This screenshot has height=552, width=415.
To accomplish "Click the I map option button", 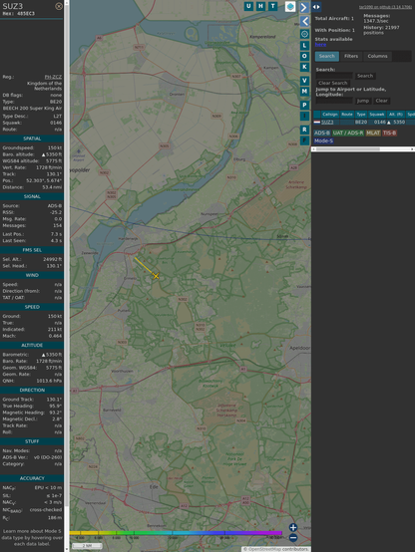I will pos(304,116).
